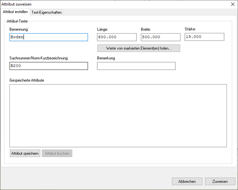Image resolution: width=238 pixels, height=190 pixels.
Task: Click into the Breite field showing 500.000
Action: click(x=160, y=37)
